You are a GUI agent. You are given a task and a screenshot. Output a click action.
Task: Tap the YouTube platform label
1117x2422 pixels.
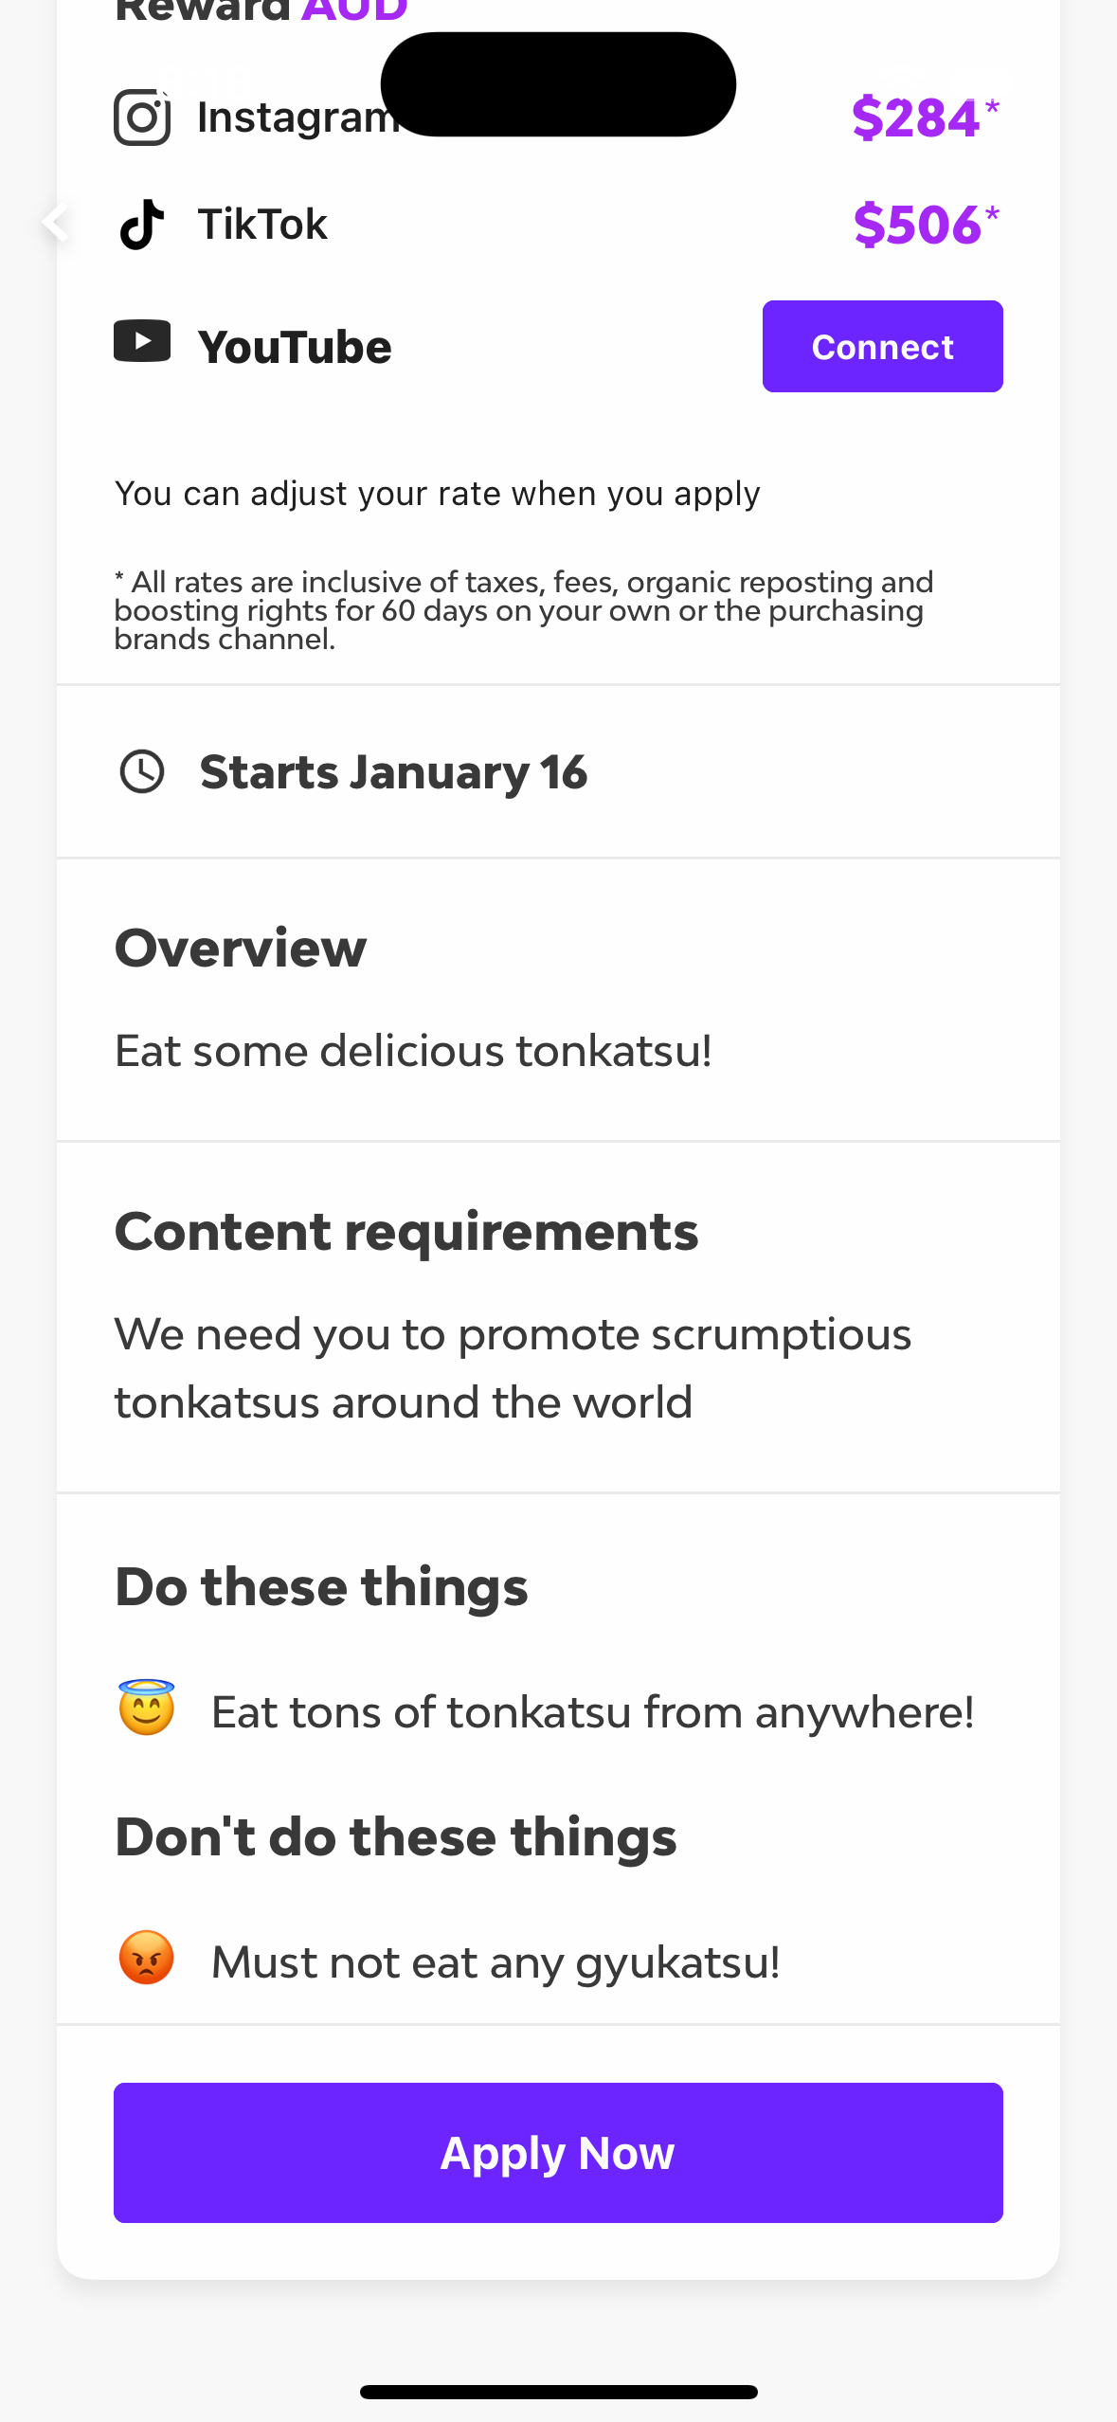click(x=295, y=347)
